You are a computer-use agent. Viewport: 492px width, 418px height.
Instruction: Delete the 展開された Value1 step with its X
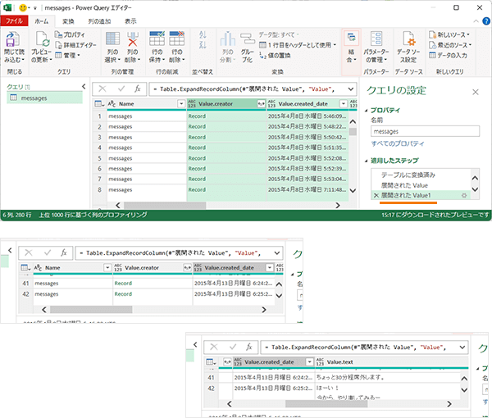[376, 195]
